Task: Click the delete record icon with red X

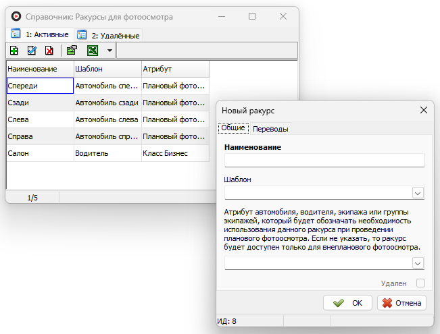Action: (x=49, y=51)
